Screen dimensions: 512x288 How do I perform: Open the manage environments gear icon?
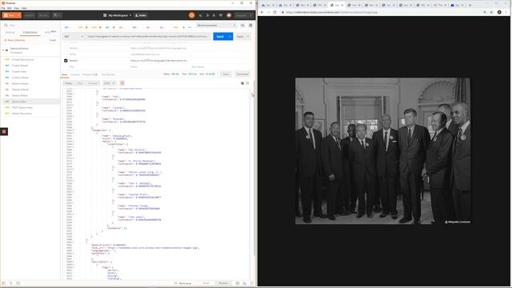[250, 25]
